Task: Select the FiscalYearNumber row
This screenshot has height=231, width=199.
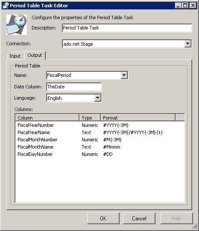Action: tap(100, 125)
